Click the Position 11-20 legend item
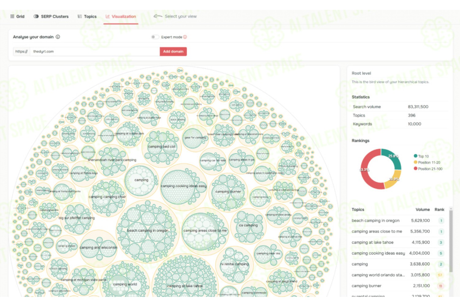Image resolution: width=460 pixels, height=307 pixels. (x=427, y=162)
